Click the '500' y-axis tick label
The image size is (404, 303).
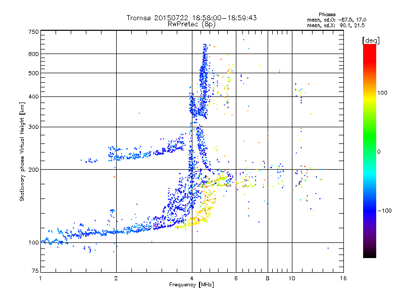click(x=33, y=73)
